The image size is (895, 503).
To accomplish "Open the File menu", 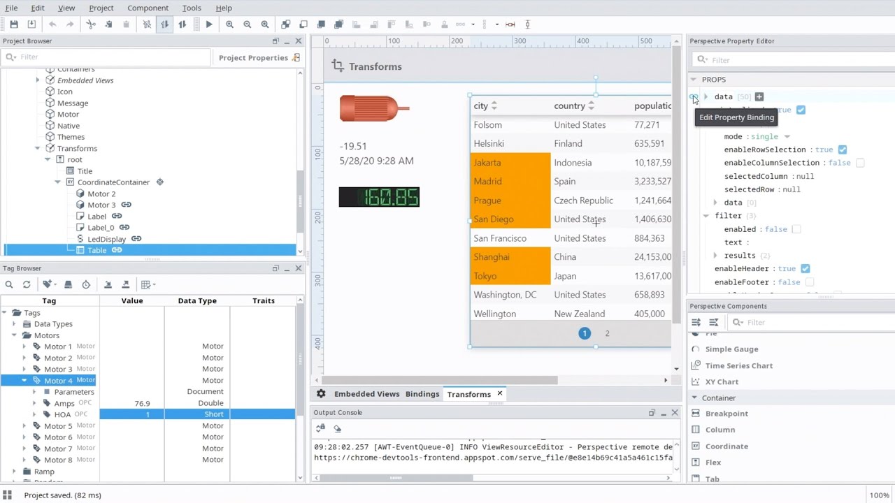I will coord(12,8).
